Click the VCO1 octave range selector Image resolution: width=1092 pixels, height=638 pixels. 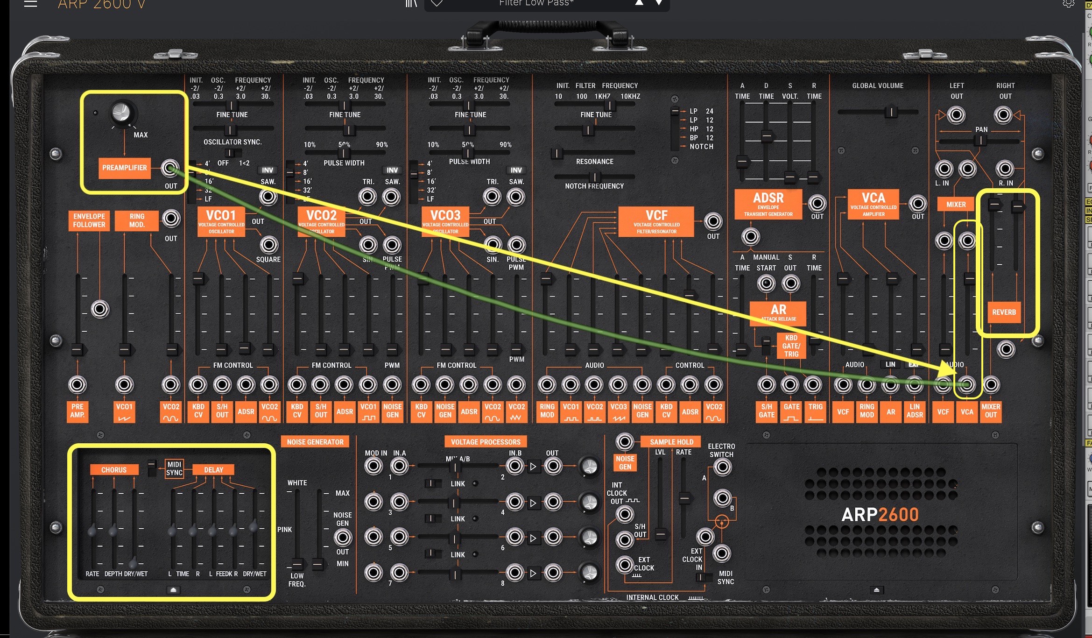[x=191, y=181]
